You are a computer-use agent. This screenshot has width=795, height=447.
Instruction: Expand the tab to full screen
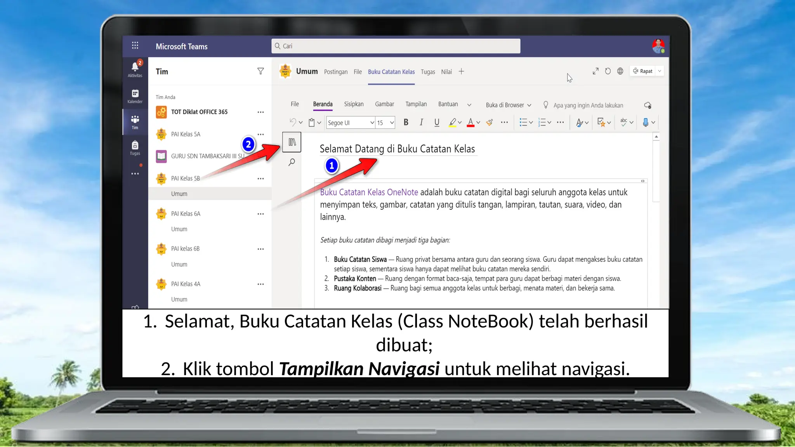pos(595,71)
